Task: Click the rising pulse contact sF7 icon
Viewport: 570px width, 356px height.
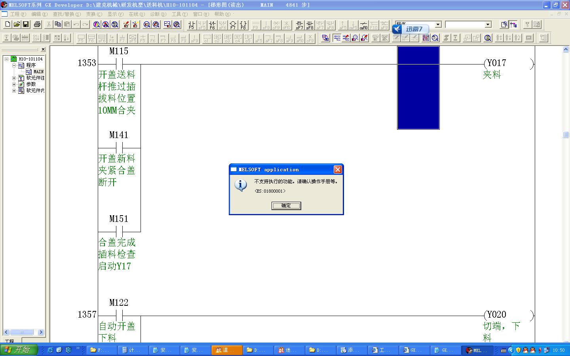Action: (299, 25)
